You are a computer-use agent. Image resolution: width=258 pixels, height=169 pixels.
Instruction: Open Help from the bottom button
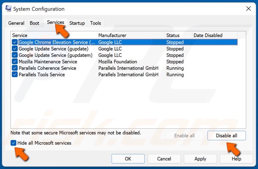(x=236, y=159)
